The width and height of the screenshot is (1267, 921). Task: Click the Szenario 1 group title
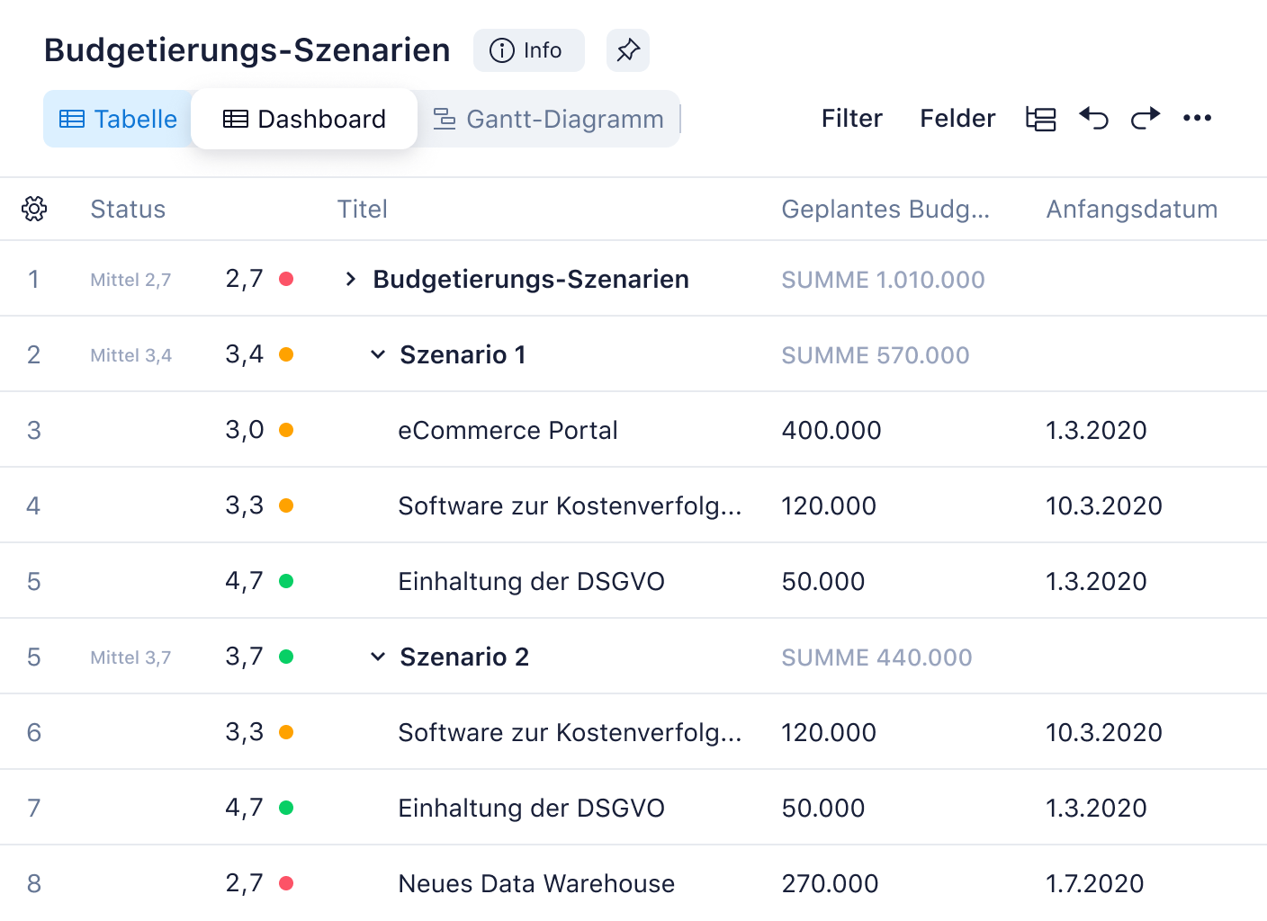click(x=463, y=355)
